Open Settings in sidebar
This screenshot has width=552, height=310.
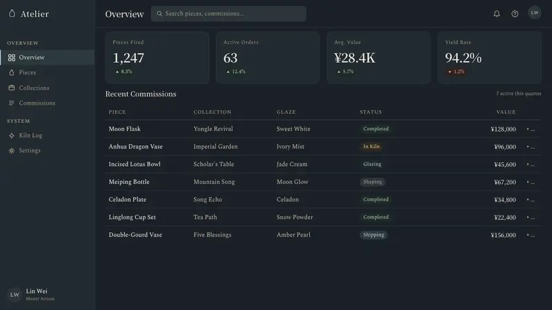tap(47, 150)
